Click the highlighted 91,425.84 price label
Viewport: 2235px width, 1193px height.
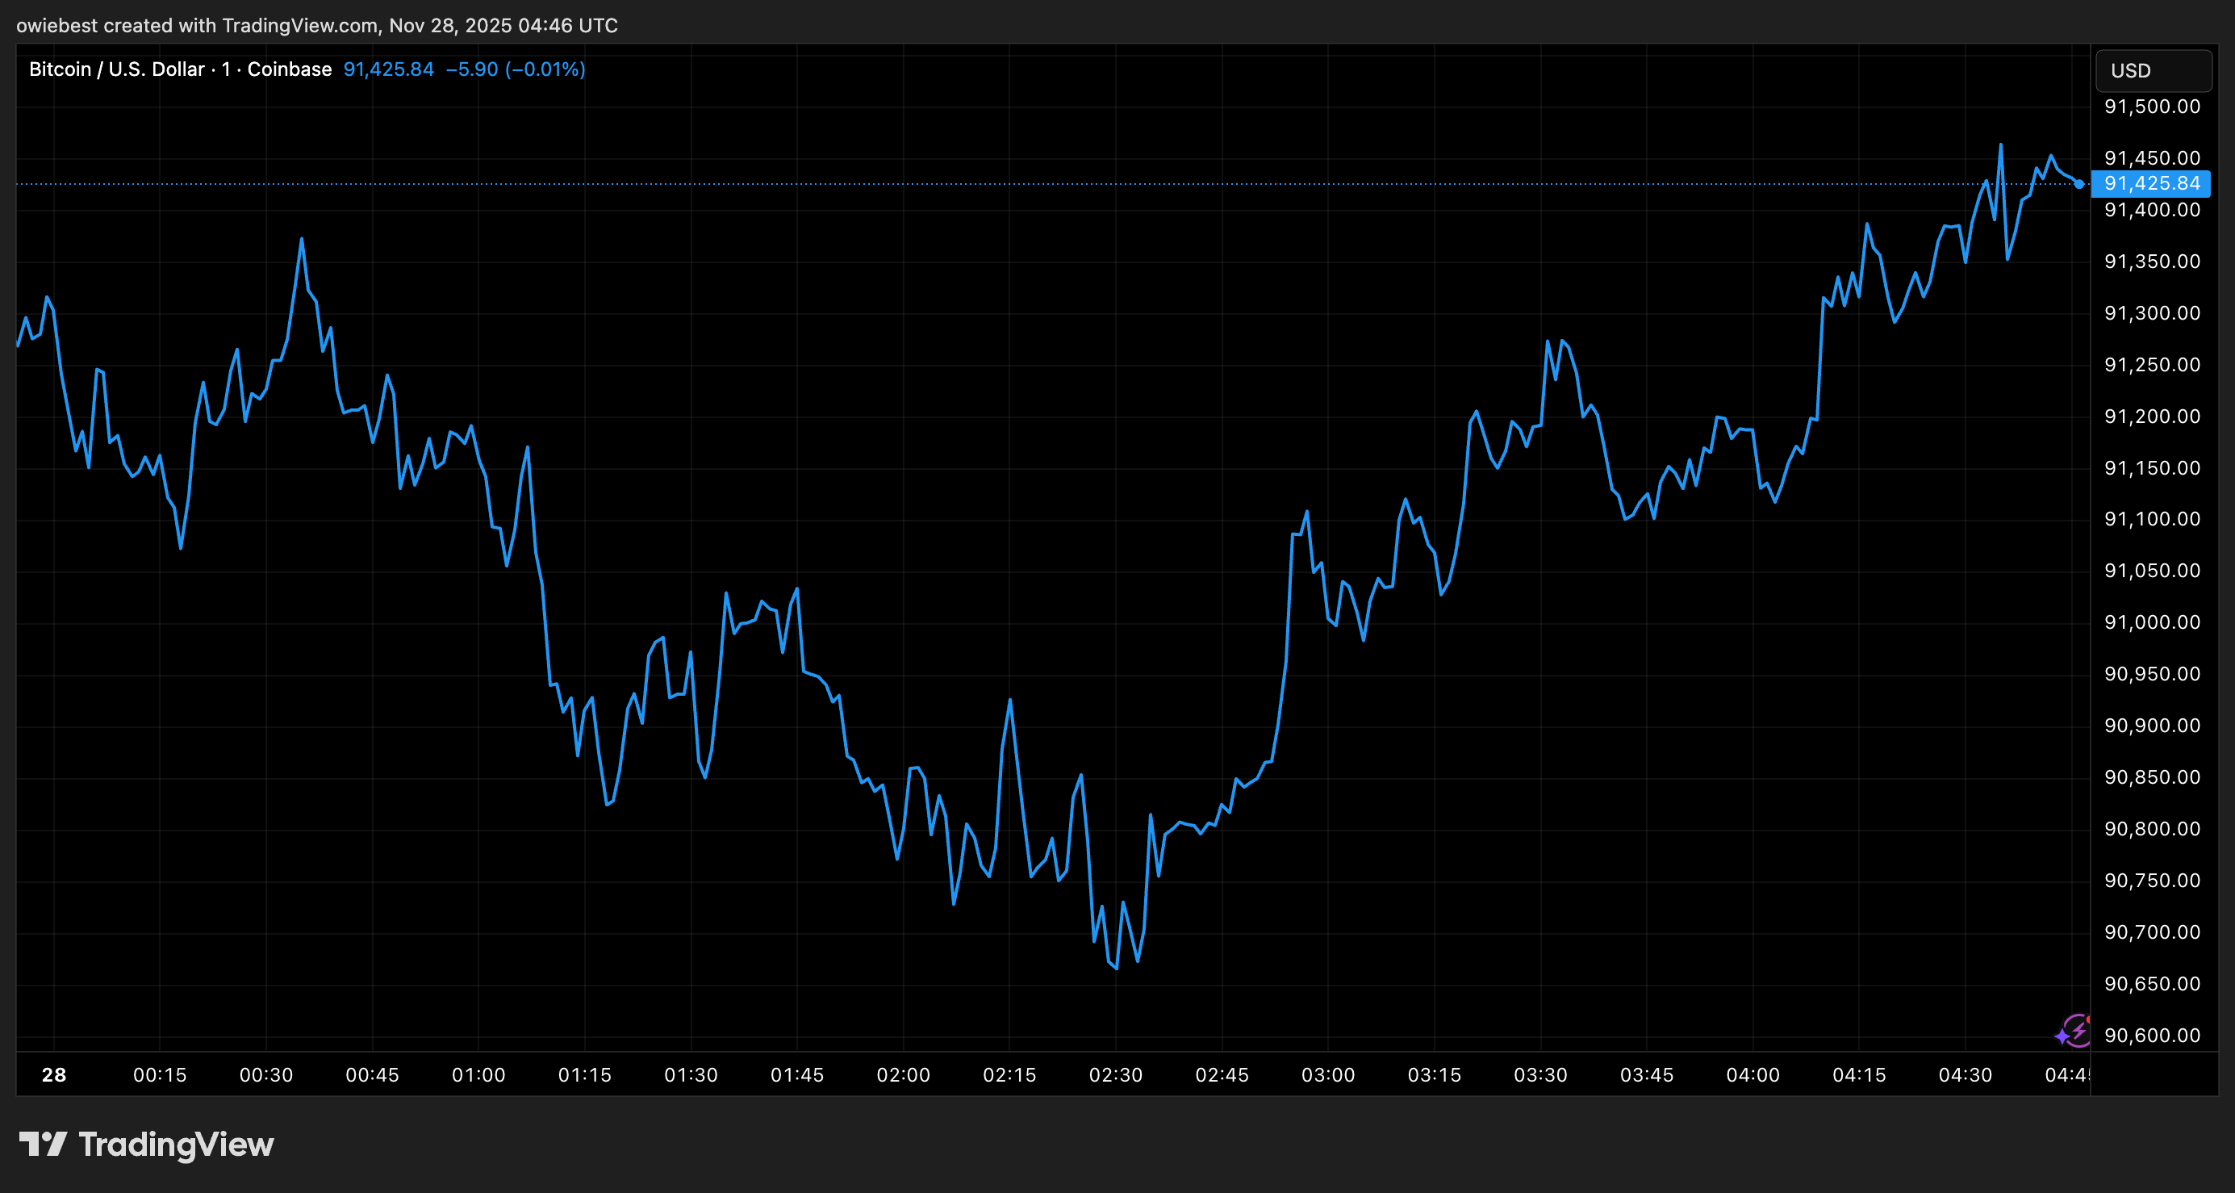tap(2151, 184)
